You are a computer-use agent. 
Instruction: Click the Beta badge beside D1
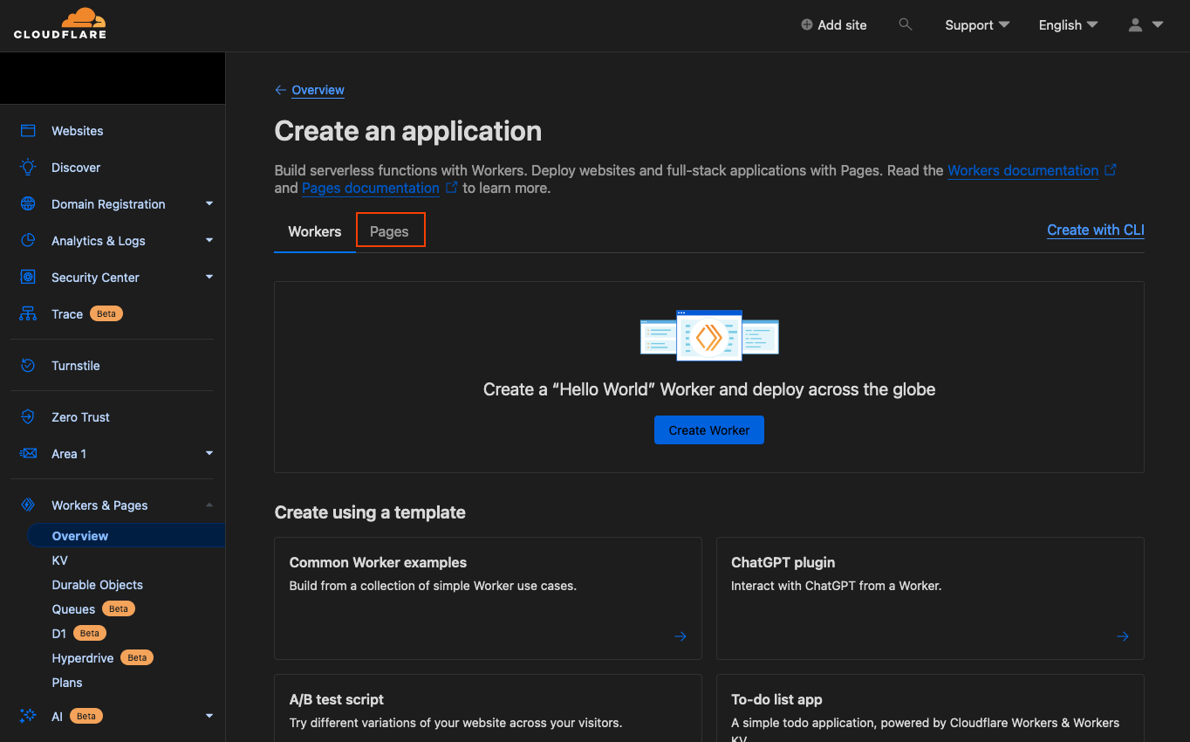click(x=90, y=634)
